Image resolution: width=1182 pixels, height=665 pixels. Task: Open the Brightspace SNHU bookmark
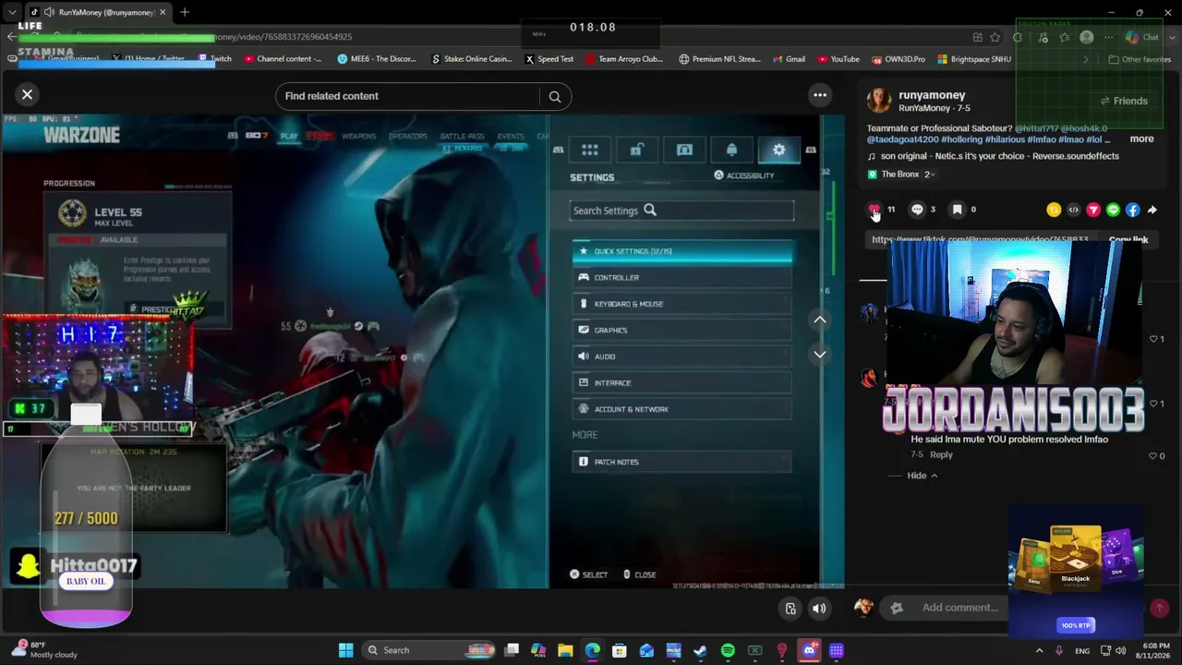point(974,59)
